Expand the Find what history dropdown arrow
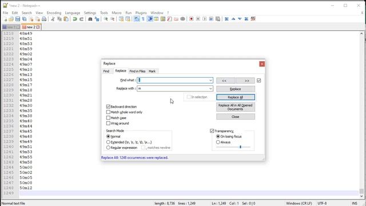This screenshot has width=366, height=206. pyautogui.click(x=210, y=80)
